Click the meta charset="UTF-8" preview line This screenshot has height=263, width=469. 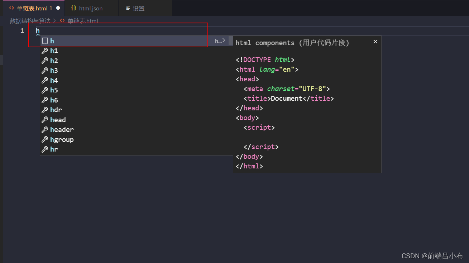pyautogui.click(x=287, y=89)
